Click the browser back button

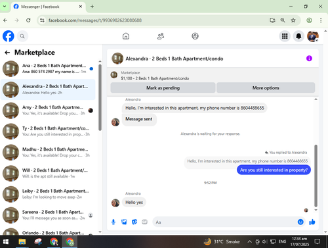click(5, 20)
